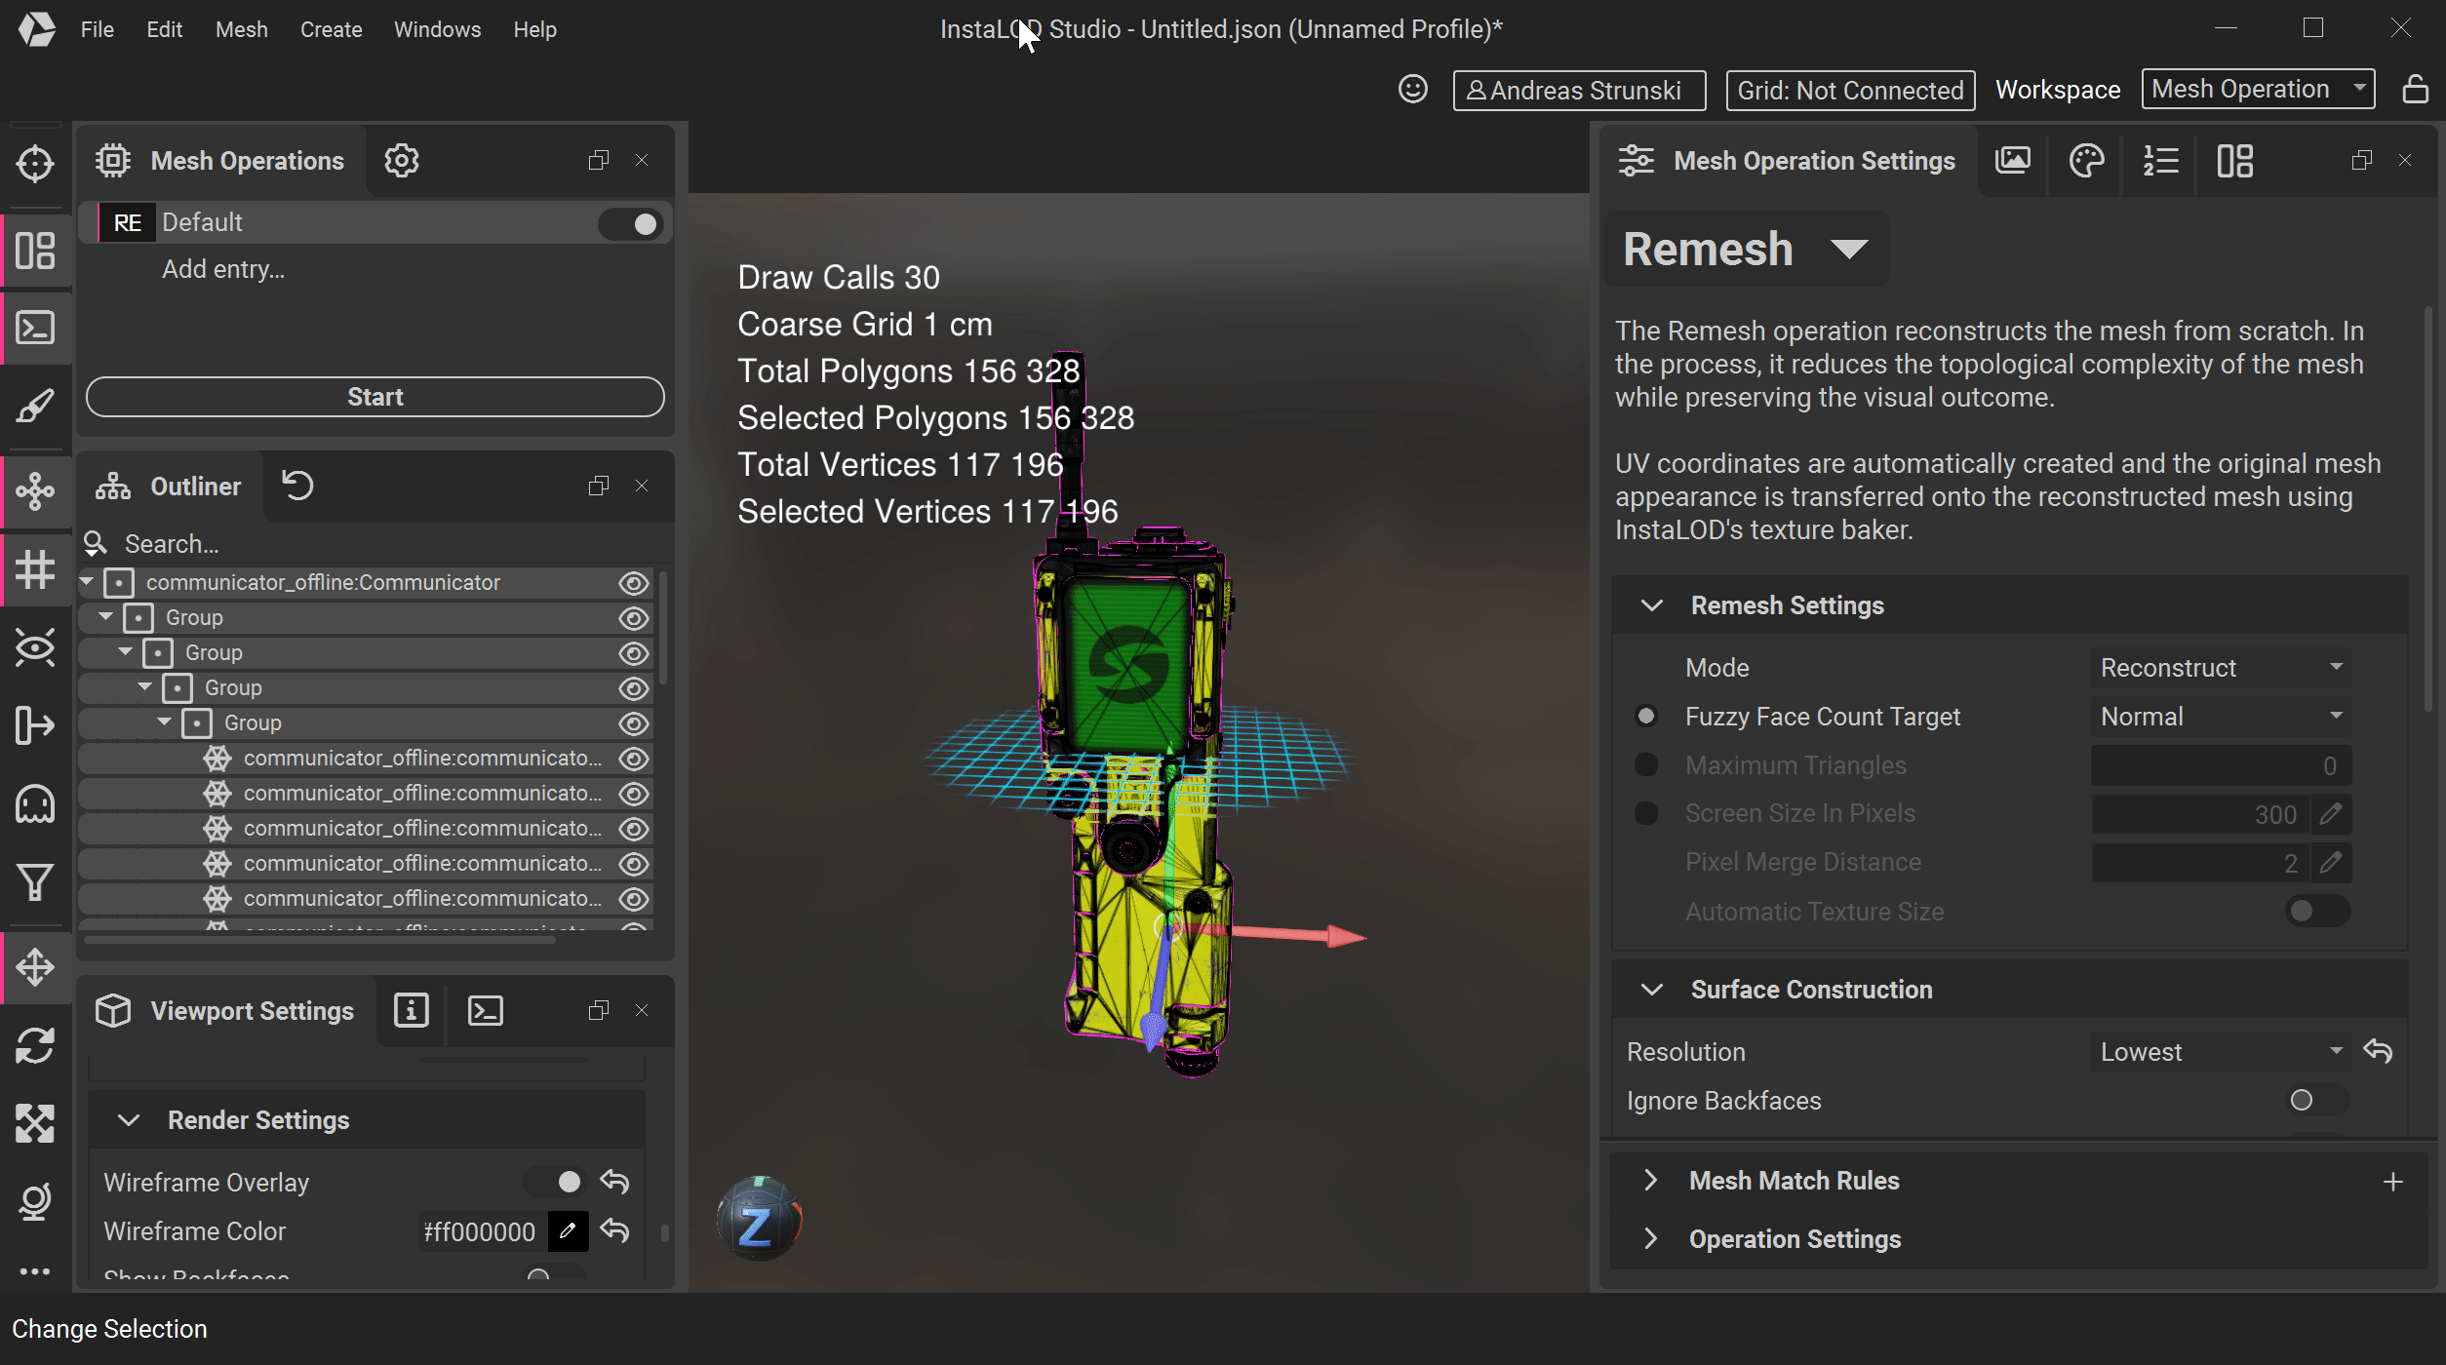Open the console terminal icon in sidebar
2446x1365 pixels.
[35, 328]
